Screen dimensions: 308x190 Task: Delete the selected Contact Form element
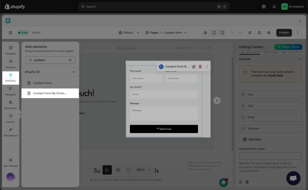(200, 67)
